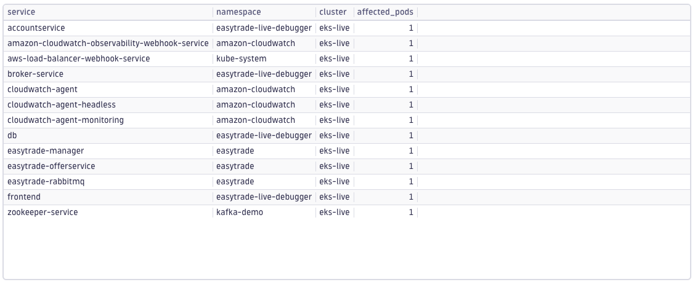
Task: Click the easytrade-rabbitmq cell
Action: [108, 182]
